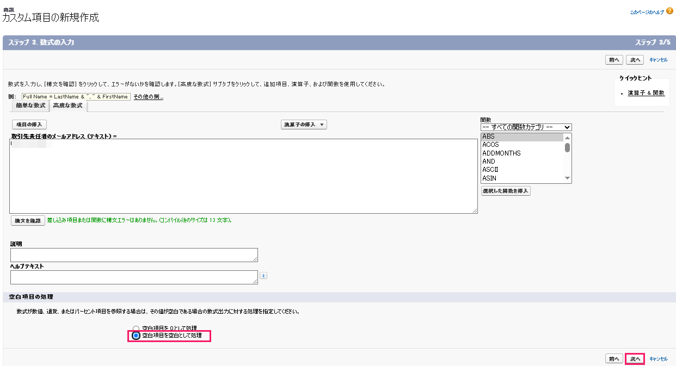Click the 構文を確認 button
The image size is (676, 366).
coord(28,221)
